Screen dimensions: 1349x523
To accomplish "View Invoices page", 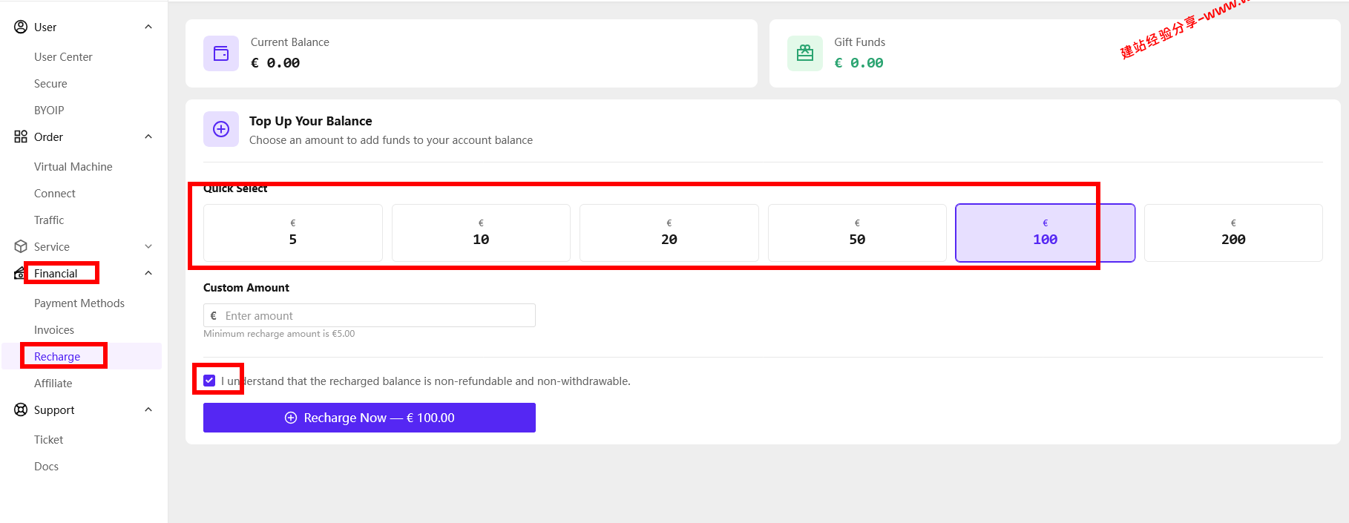I will pyautogui.click(x=54, y=330).
